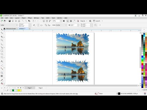Click Launch button in toolbar
Image resolution: width=147 pixels, height=110 pixels.
click(97, 21)
